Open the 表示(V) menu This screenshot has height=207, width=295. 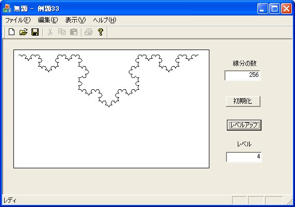coord(75,20)
